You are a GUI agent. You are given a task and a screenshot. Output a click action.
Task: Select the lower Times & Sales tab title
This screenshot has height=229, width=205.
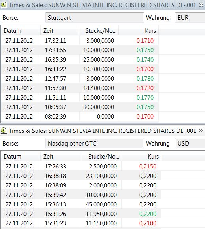coord(102,131)
